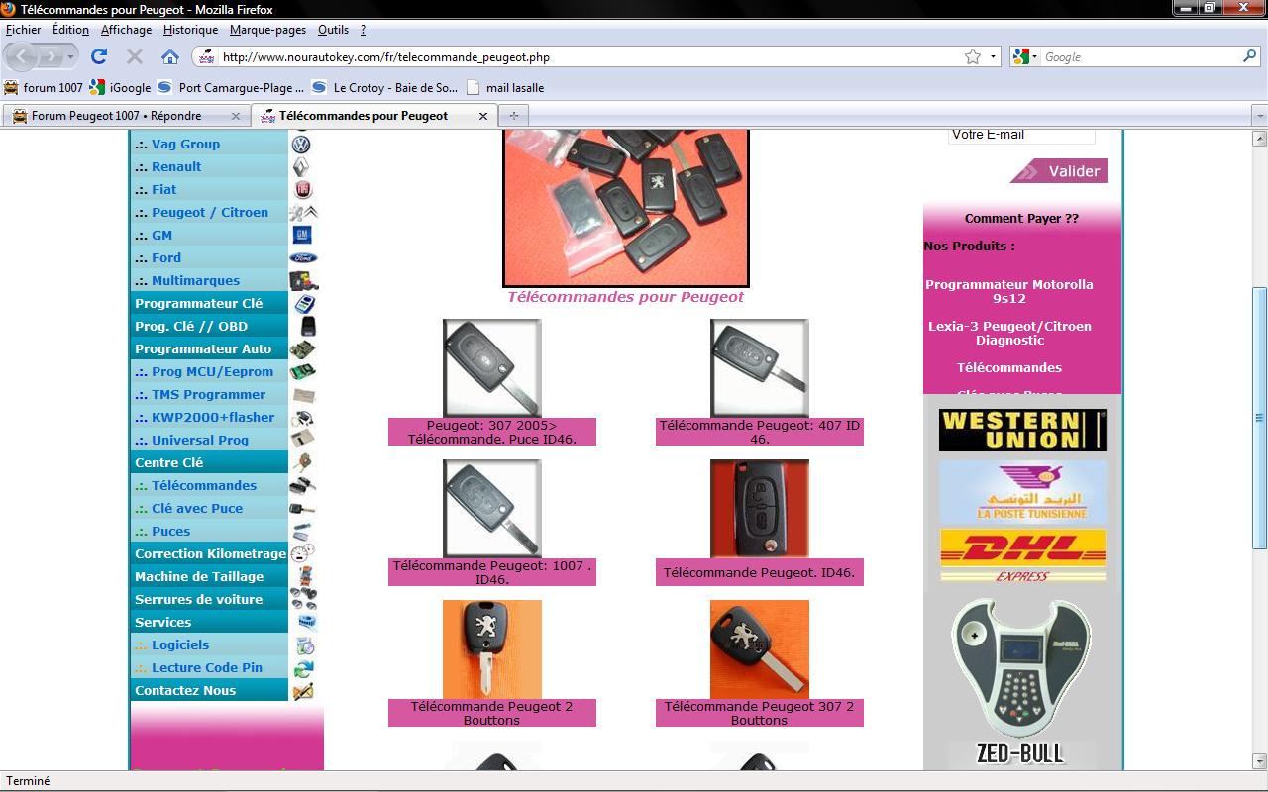Click the Firefox Back navigation button
This screenshot has height=792, width=1268.
(22, 56)
